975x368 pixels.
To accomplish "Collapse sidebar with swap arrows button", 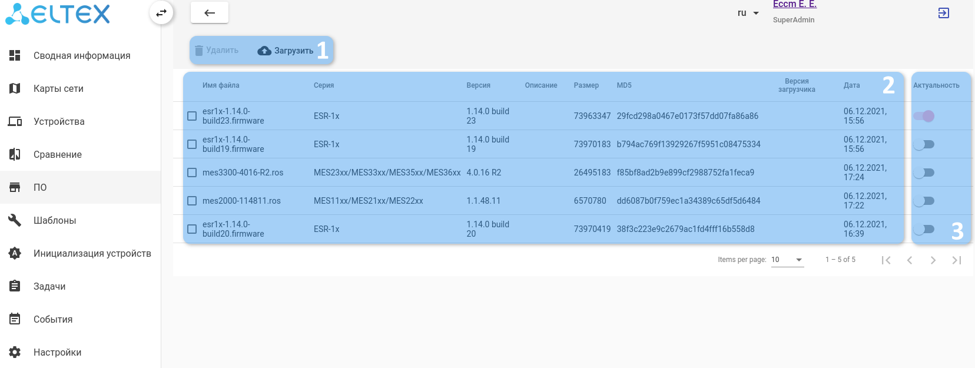I will tap(161, 12).
